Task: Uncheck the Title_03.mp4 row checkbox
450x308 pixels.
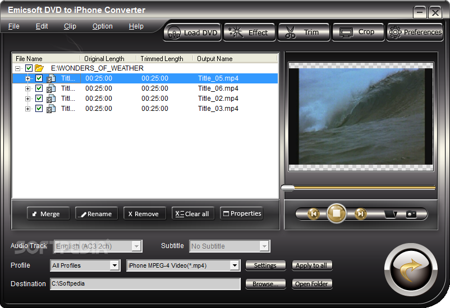Action: 39,108
